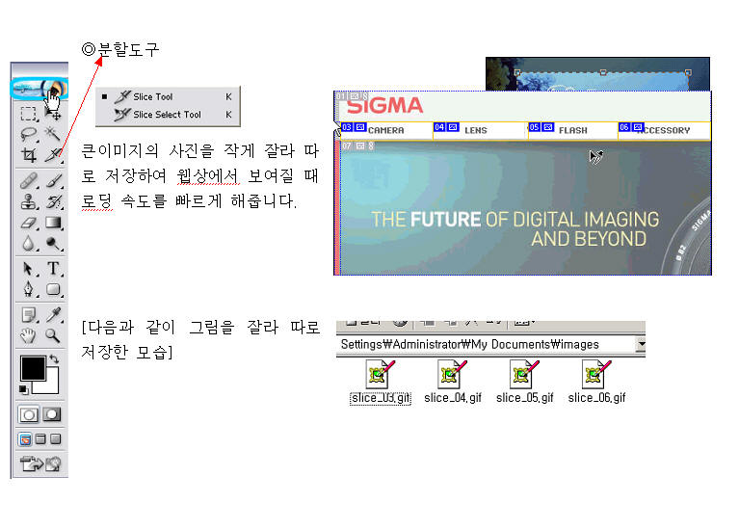Click the slice_05.gif file icon
Image resolution: width=739 pixels, height=530 pixels.
(x=524, y=374)
